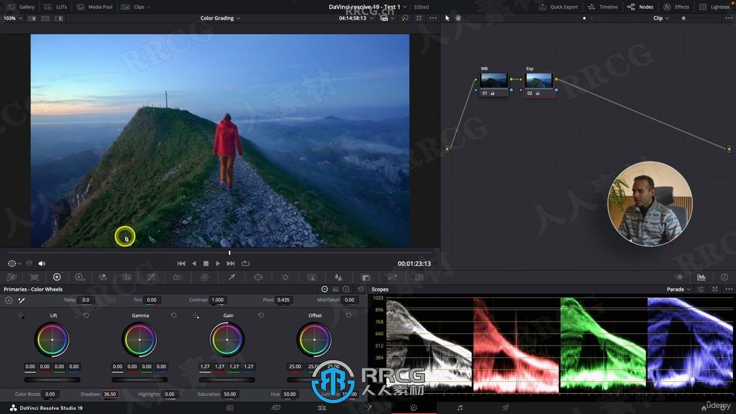Open the Curves palette
The width and height of the screenshot is (736, 414).
pos(151,277)
